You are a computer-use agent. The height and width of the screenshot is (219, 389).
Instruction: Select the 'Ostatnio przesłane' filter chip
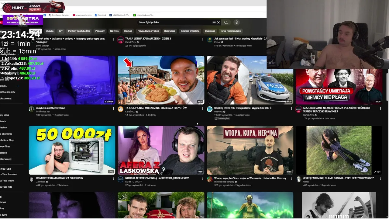190,31
